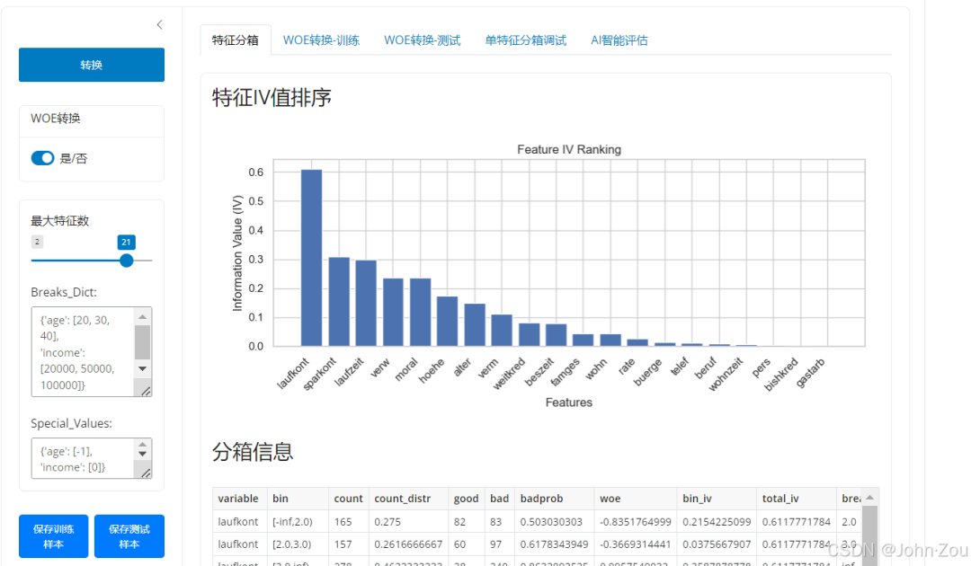The image size is (971, 566).
Task: Click the sparkont bar in the IV chart
Action: tap(339, 301)
